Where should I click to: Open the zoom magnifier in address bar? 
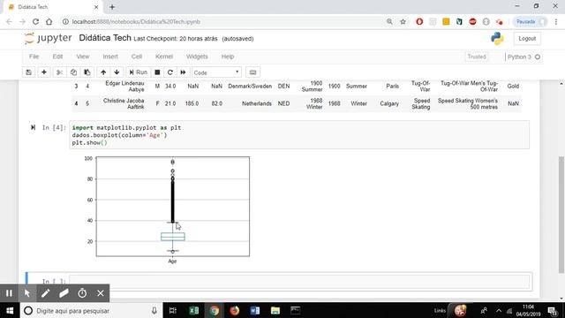(x=389, y=21)
